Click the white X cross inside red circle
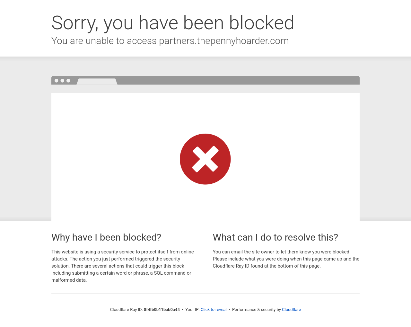Screen dimensions: 411x327 (205, 159)
